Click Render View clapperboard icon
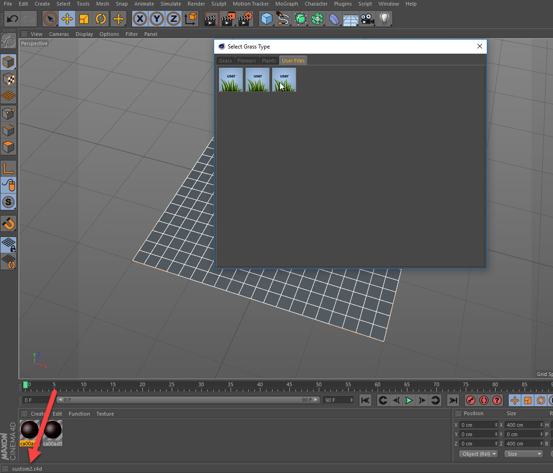The image size is (553, 473). coord(211,19)
